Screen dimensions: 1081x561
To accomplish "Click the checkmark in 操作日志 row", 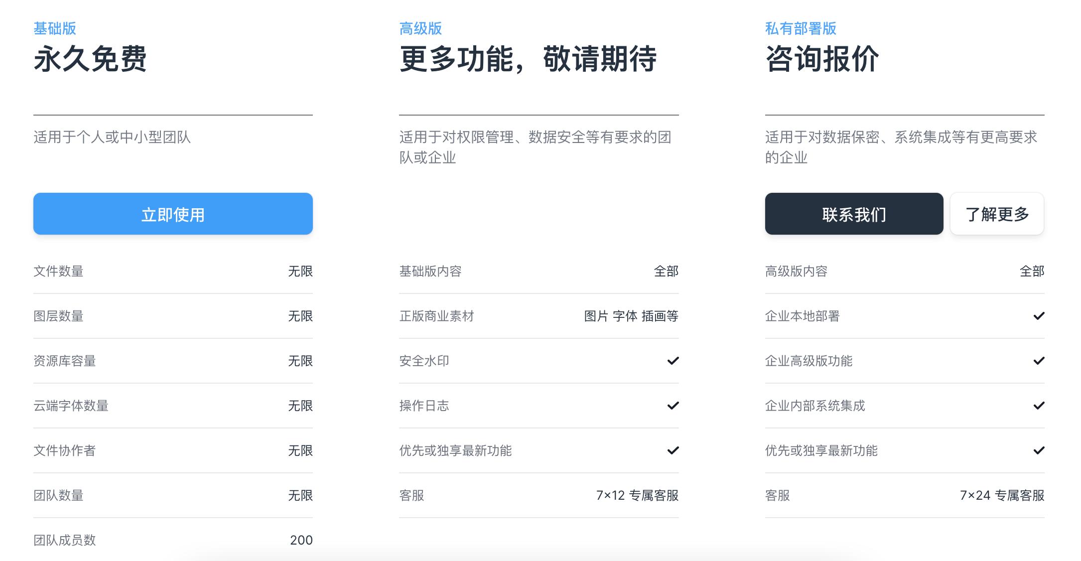I will click(x=673, y=406).
